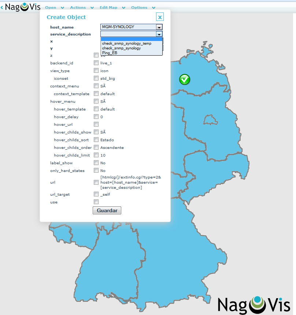Toggle the view_type checkbox

pos(96,71)
